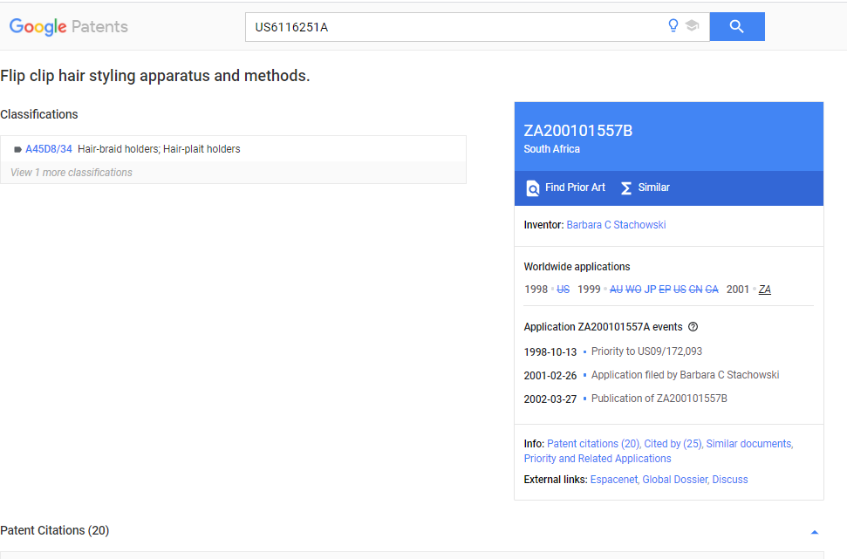The height and width of the screenshot is (559, 847).
Task: Click the tag icon beside A45D8/34
Action: click(x=17, y=150)
